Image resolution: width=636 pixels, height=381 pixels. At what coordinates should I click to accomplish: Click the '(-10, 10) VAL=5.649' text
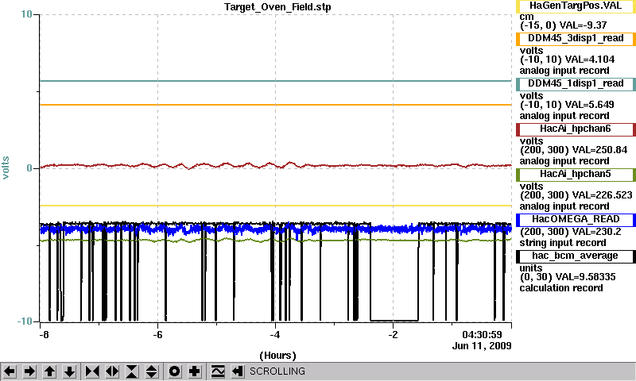567,105
